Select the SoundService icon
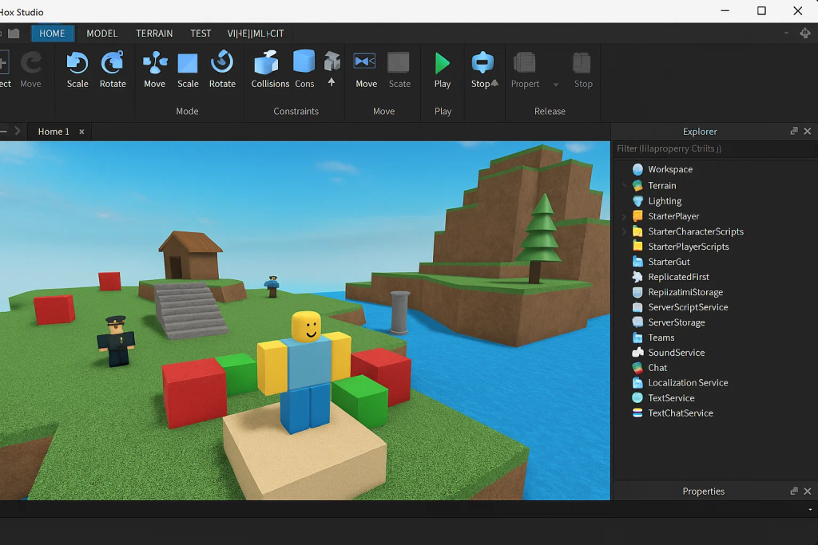Viewport: 818px width, 545px height. coord(637,353)
